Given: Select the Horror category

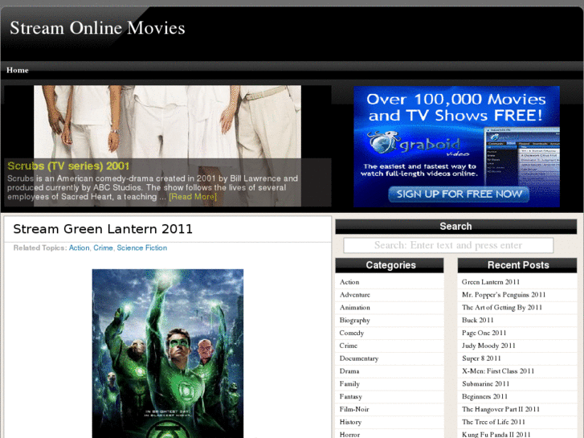Looking at the screenshot, I should pyautogui.click(x=349, y=435).
